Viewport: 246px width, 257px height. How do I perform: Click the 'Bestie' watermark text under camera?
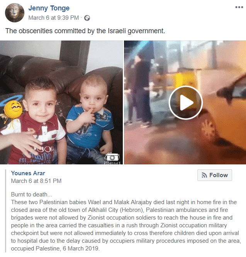pyautogui.click(x=112, y=163)
